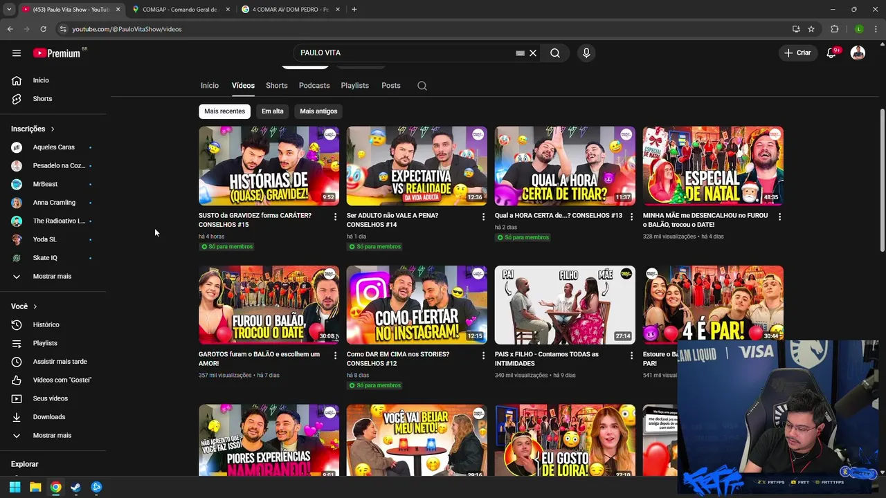Open File Explorer from taskbar
886x498 pixels.
[x=35, y=487]
